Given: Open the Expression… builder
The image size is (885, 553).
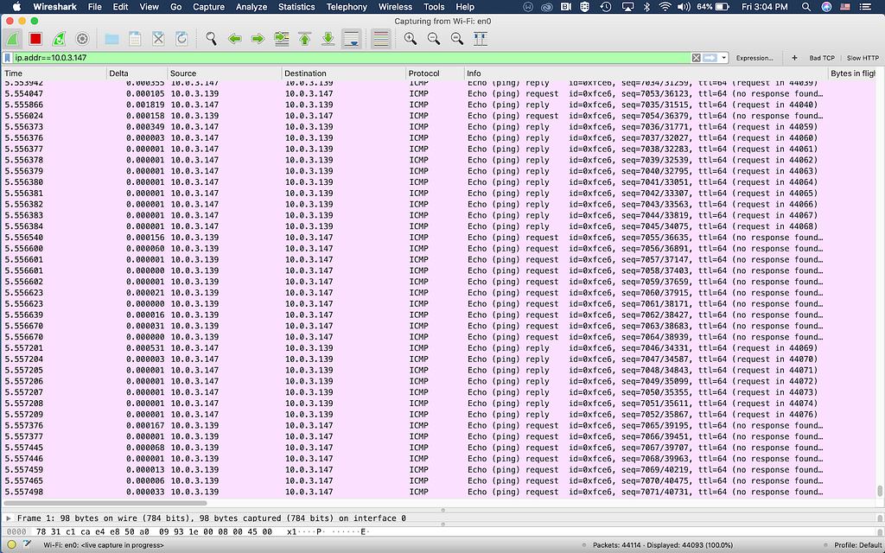Looking at the screenshot, I should coord(754,58).
